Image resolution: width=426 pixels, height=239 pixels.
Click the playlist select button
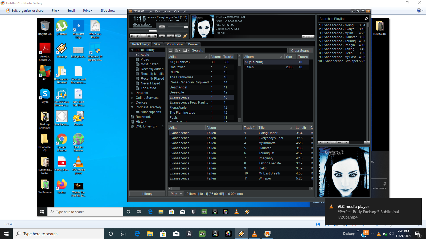point(334,143)
